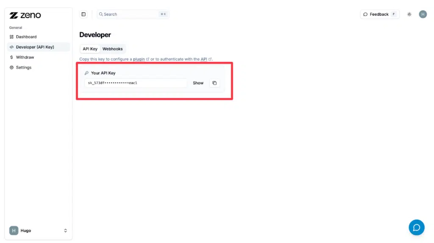Image resolution: width=434 pixels, height=243 pixels.
Task: Switch to the API Key tab
Action: 90,49
